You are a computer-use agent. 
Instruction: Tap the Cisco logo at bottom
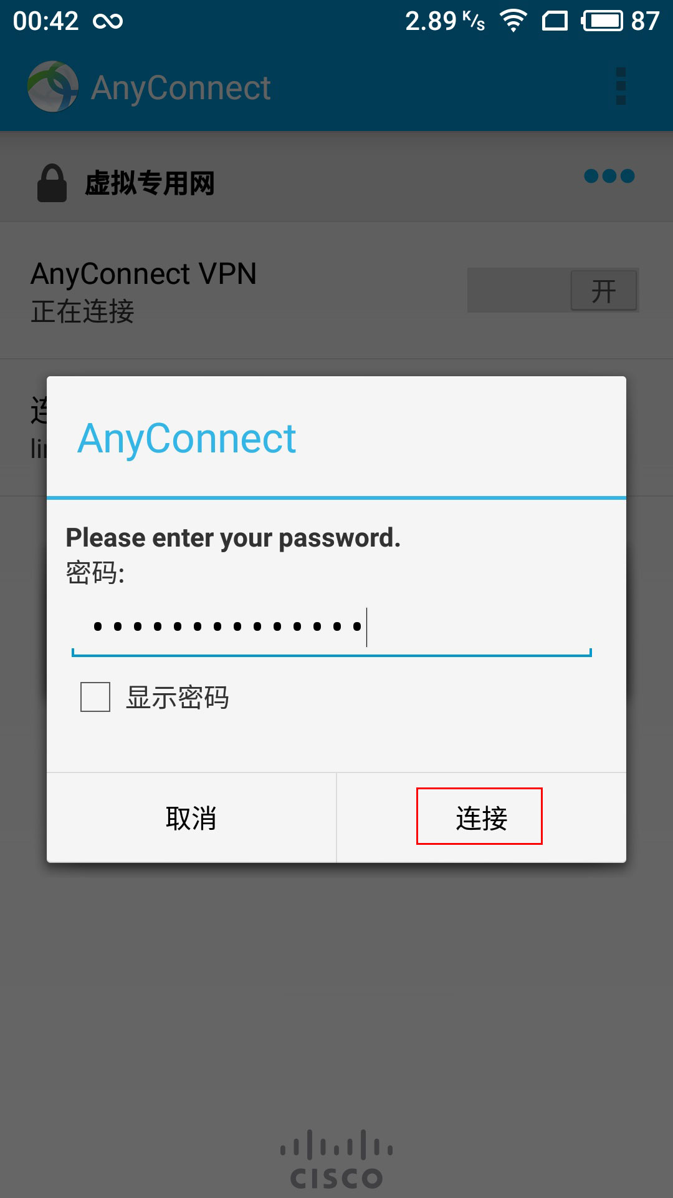click(336, 1159)
